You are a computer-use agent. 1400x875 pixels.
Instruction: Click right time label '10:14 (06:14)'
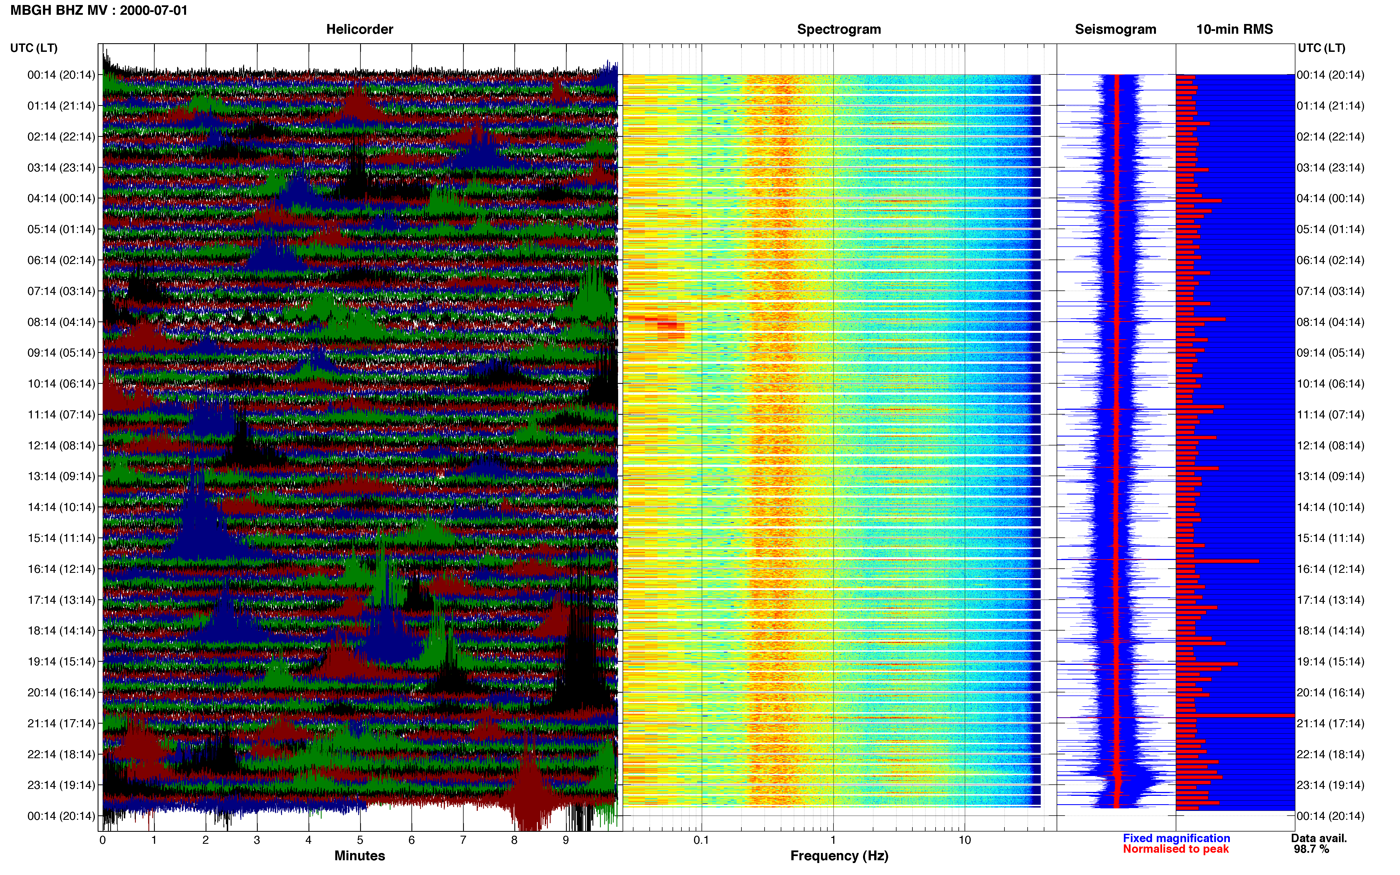tap(1331, 384)
